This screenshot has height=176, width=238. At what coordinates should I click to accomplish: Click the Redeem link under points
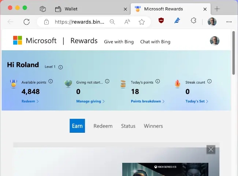[30, 101]
